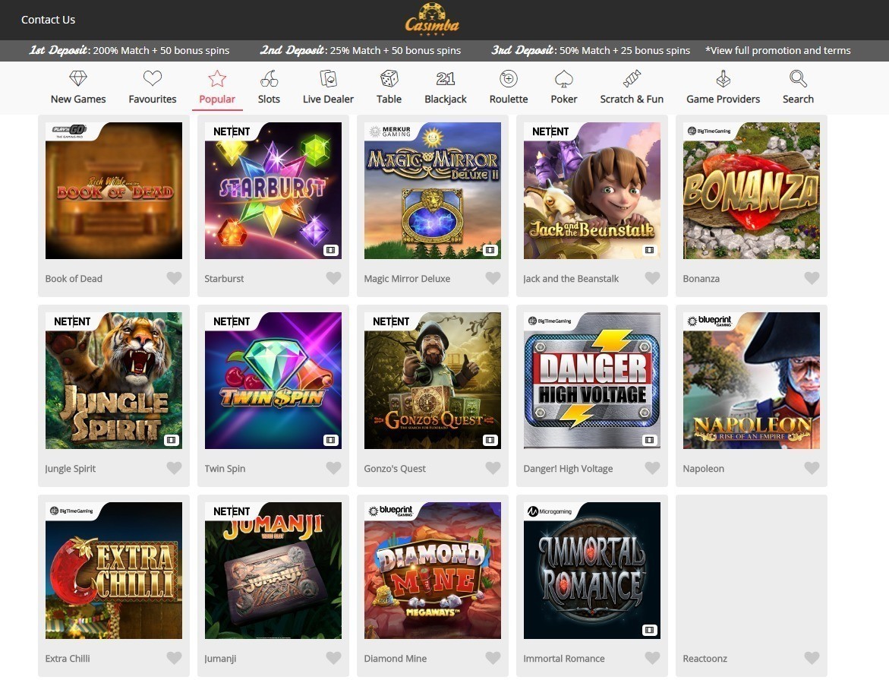Favourite Starburst with its heart

click(333, 278)
